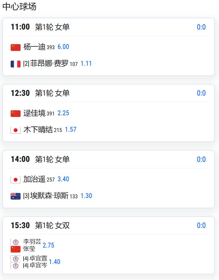Click flag icon beside 卓宜岑
This screenshot has width=219, height=280.
point(16,266)
